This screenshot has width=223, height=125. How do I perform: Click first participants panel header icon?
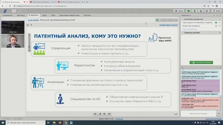coord(214,15)
